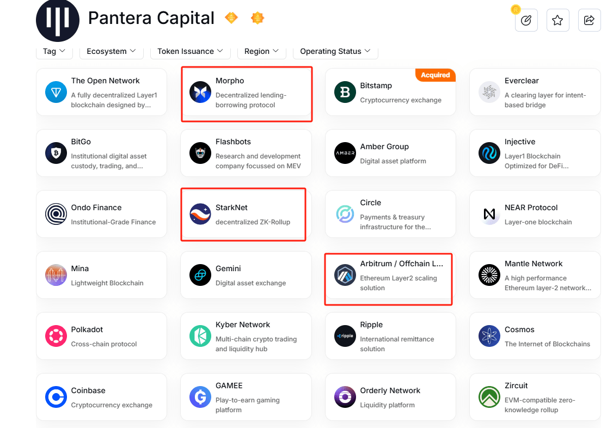The height and width of the screenshot is (428, 613).
Task: Toggle the star to favorite Pantera Capital
Action: [x=557, y=20]
